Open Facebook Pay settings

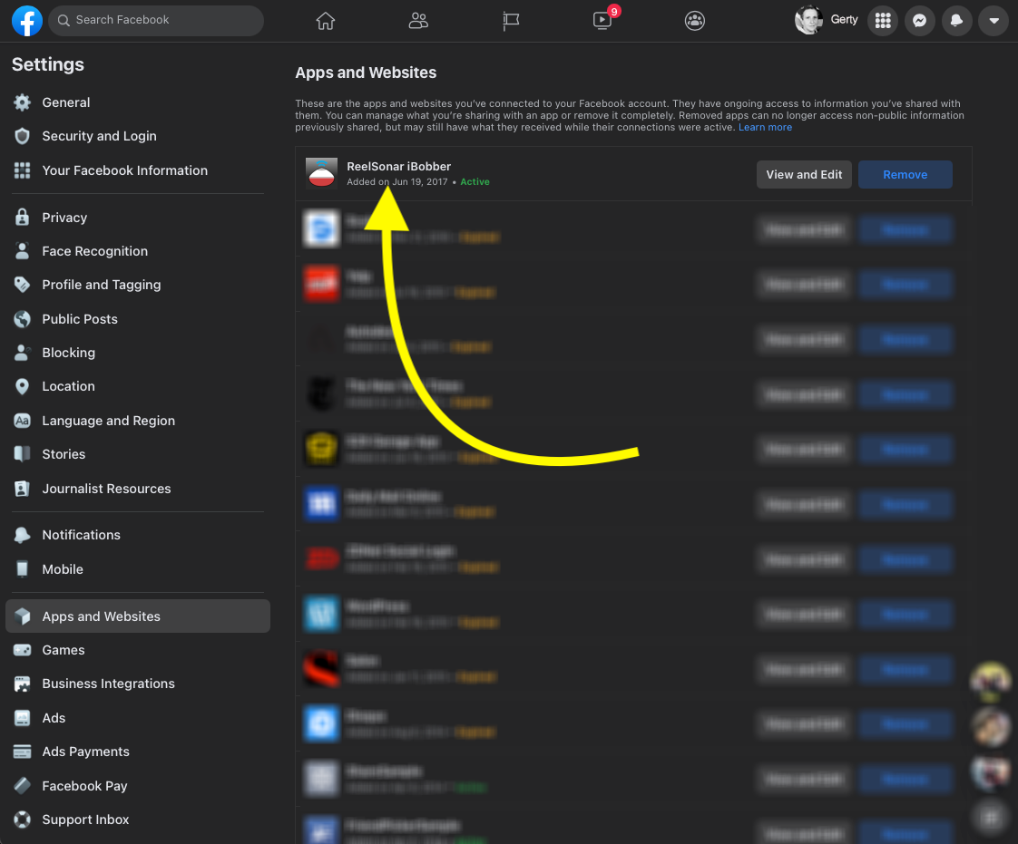click(138, 786)
